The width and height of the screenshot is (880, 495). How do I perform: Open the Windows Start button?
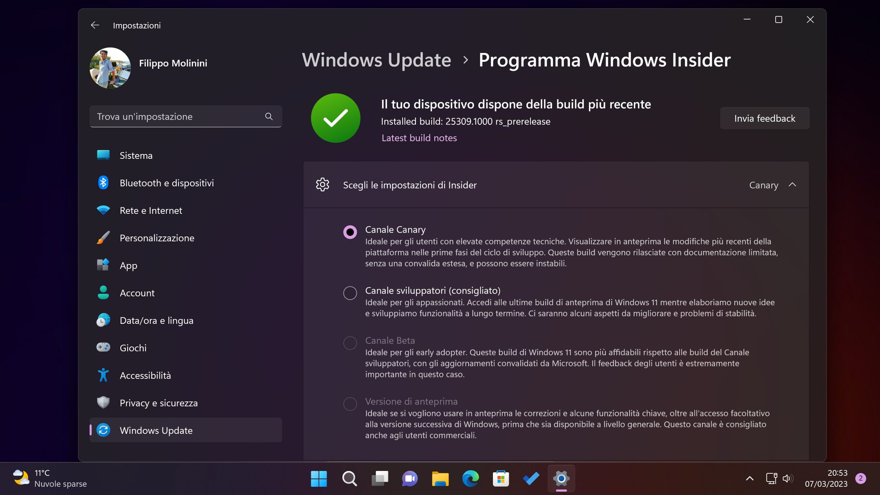[x=319, y=478]
